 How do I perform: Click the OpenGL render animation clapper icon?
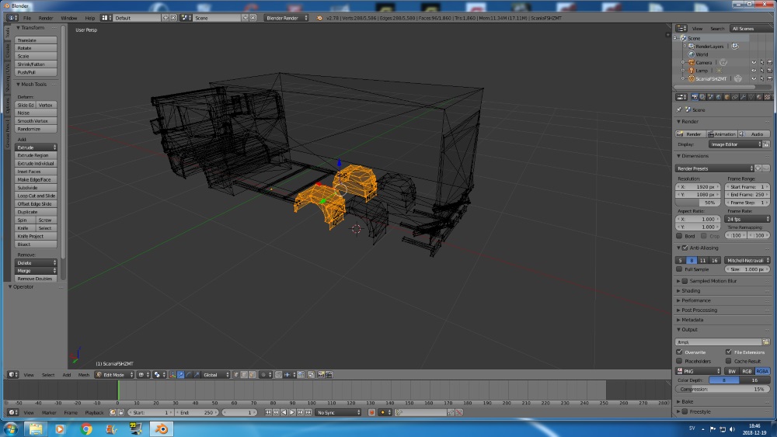click(x=329, y=375)
